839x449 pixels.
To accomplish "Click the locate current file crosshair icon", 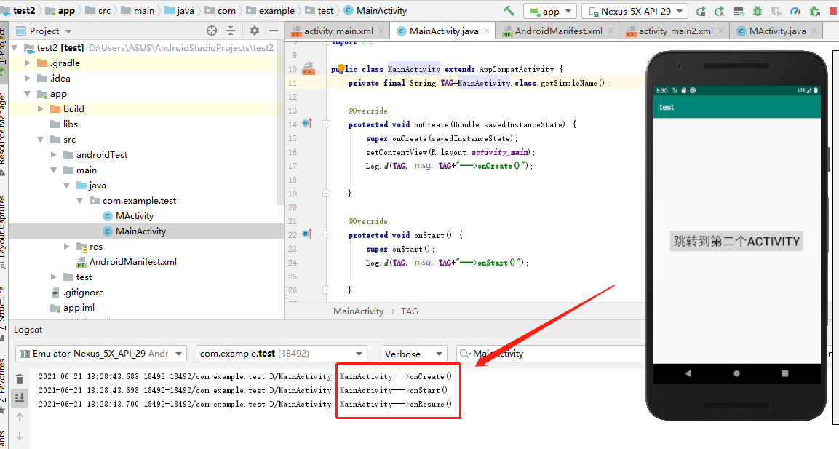I will coord(211,31).
